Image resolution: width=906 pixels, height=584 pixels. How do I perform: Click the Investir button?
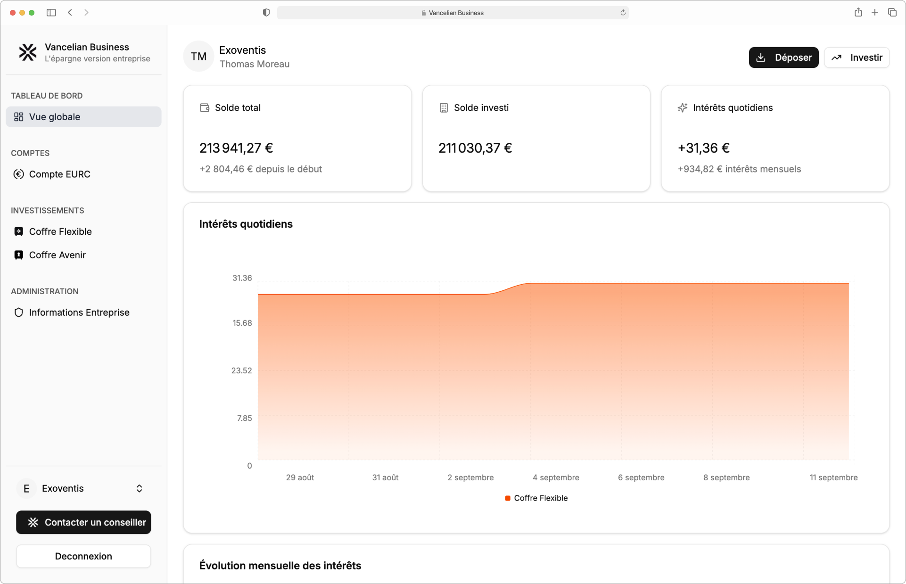pos(857,58)
